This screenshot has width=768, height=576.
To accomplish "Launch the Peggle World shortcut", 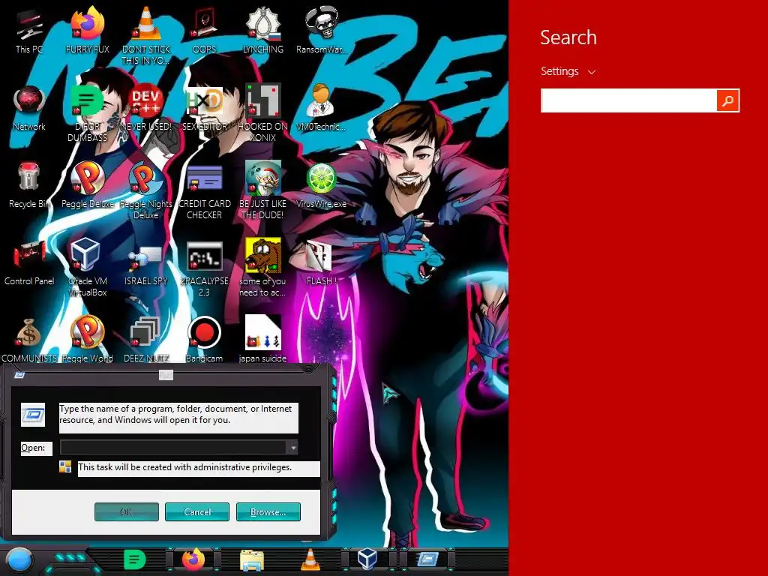I will tap(87, 340).
